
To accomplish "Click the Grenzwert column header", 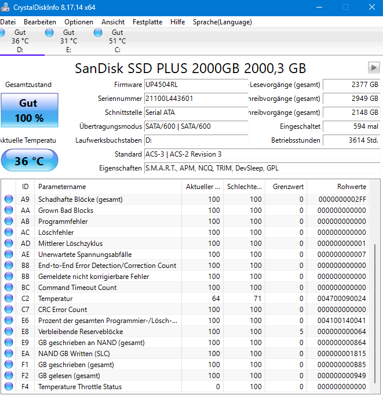I will pos(286,187).
